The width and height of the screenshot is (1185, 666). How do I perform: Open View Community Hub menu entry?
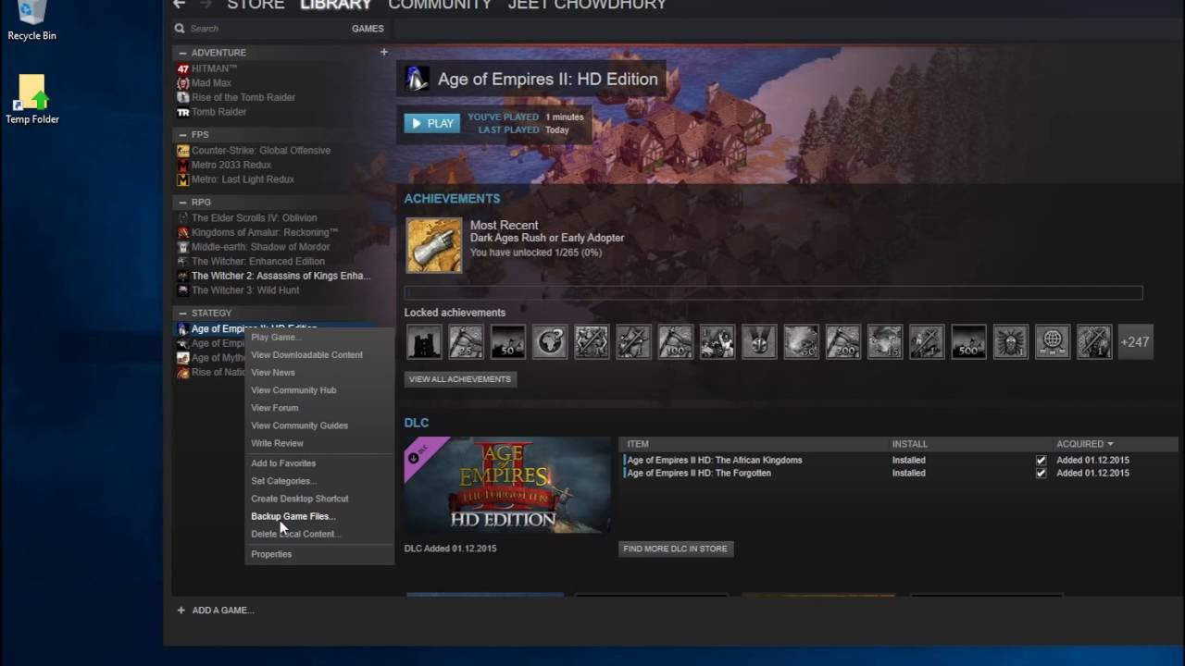(293, 390)
